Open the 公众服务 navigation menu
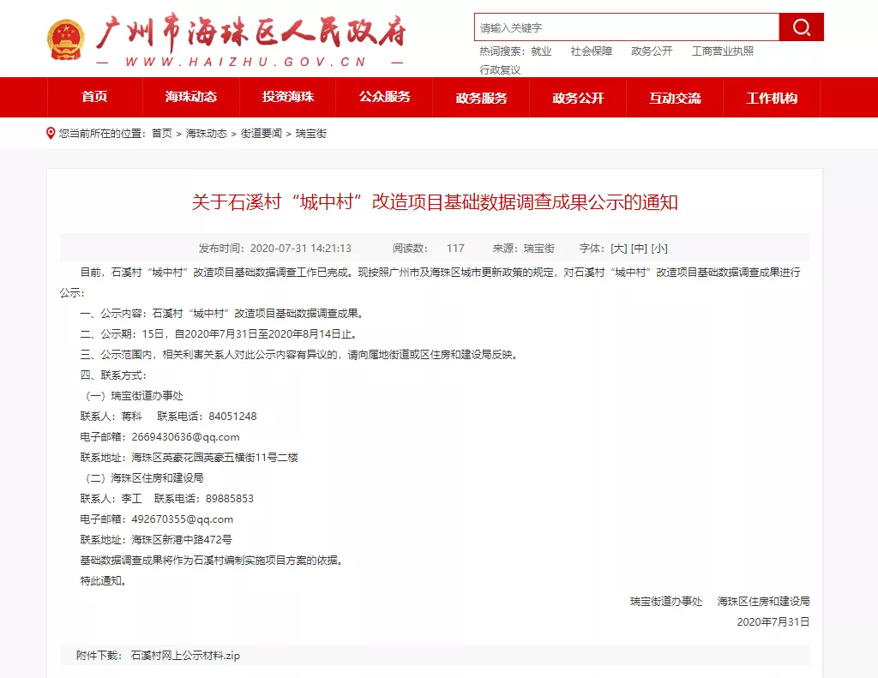 pyautogui.click(x=385, y=97)
